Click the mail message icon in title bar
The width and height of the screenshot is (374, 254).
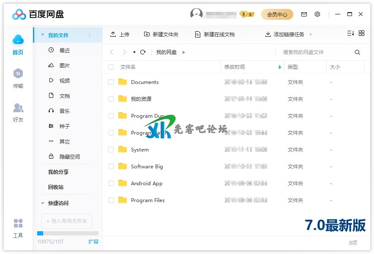(x=304, y=14)
